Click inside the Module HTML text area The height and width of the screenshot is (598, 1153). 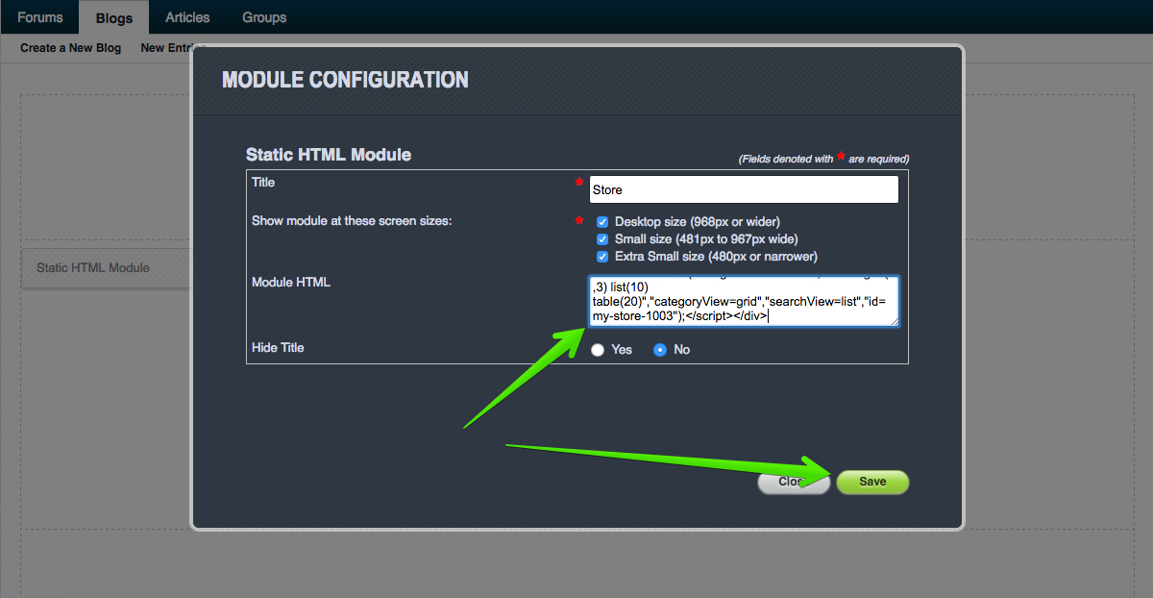point(745,302)
